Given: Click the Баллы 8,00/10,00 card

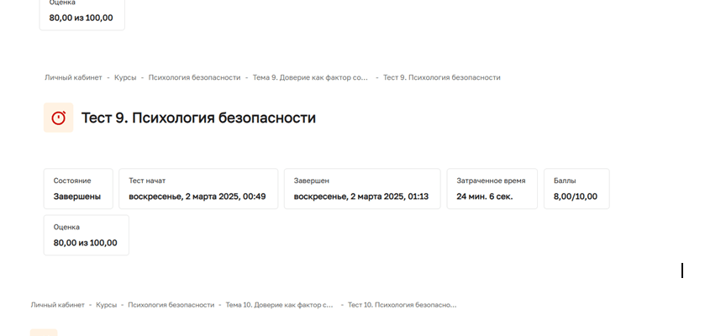Looking at the screenshot, I should [576, 189].
